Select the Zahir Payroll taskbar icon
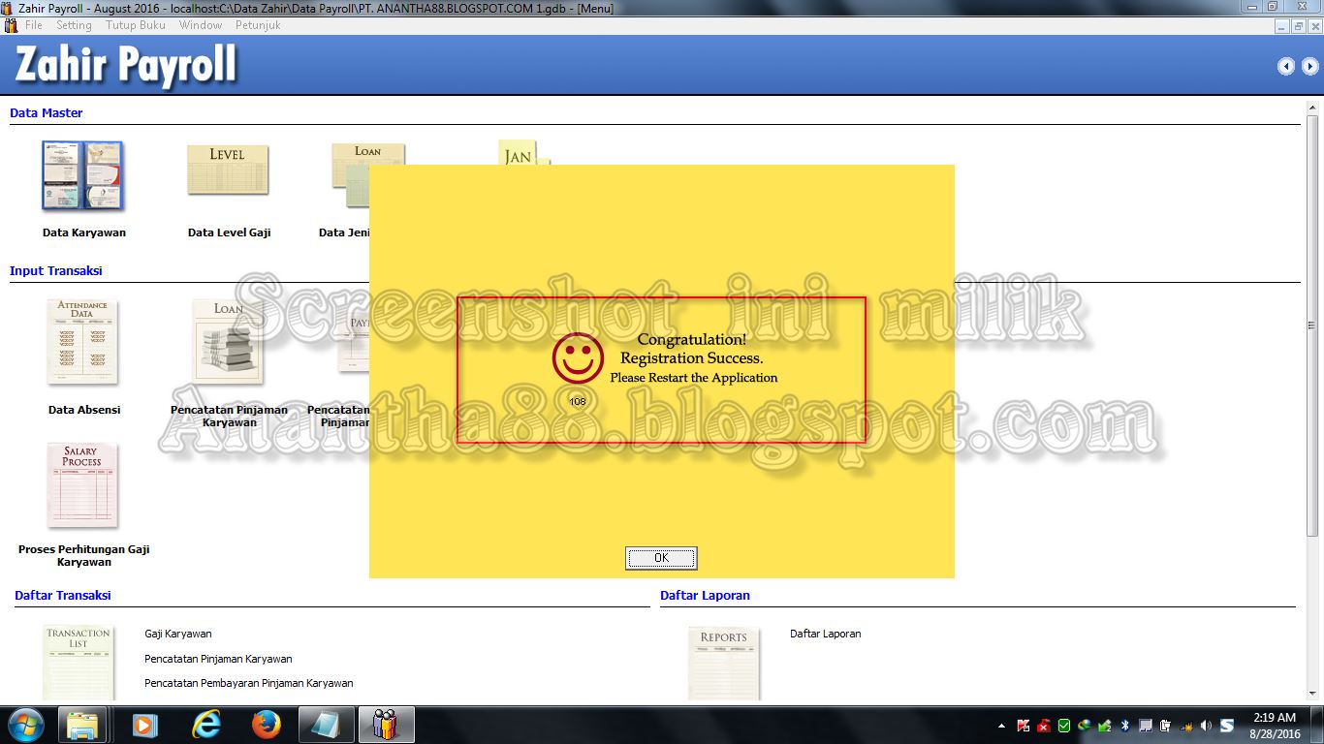Screen dimensions: 1324x744 [x=387, y=725]
